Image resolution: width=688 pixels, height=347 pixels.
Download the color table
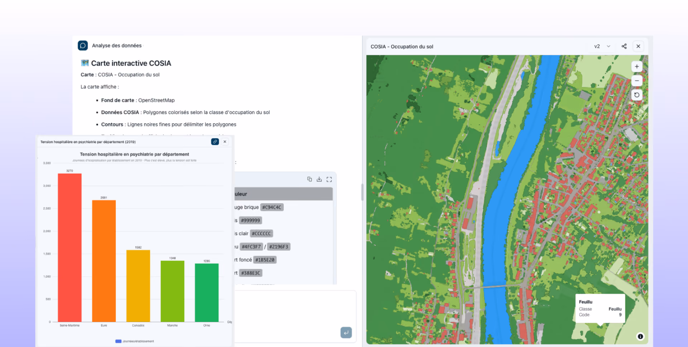click(319, 179)
